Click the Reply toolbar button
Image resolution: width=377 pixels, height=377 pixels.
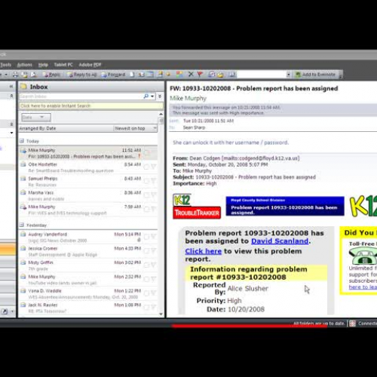(x=51, y=75)
